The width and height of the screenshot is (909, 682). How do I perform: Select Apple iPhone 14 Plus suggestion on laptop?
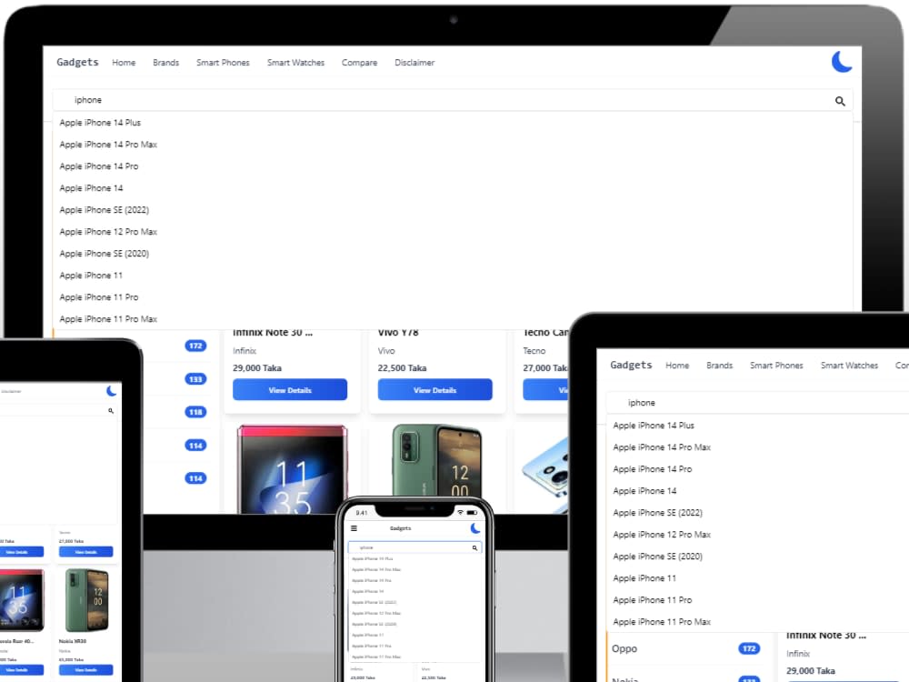tap(100, 123)
